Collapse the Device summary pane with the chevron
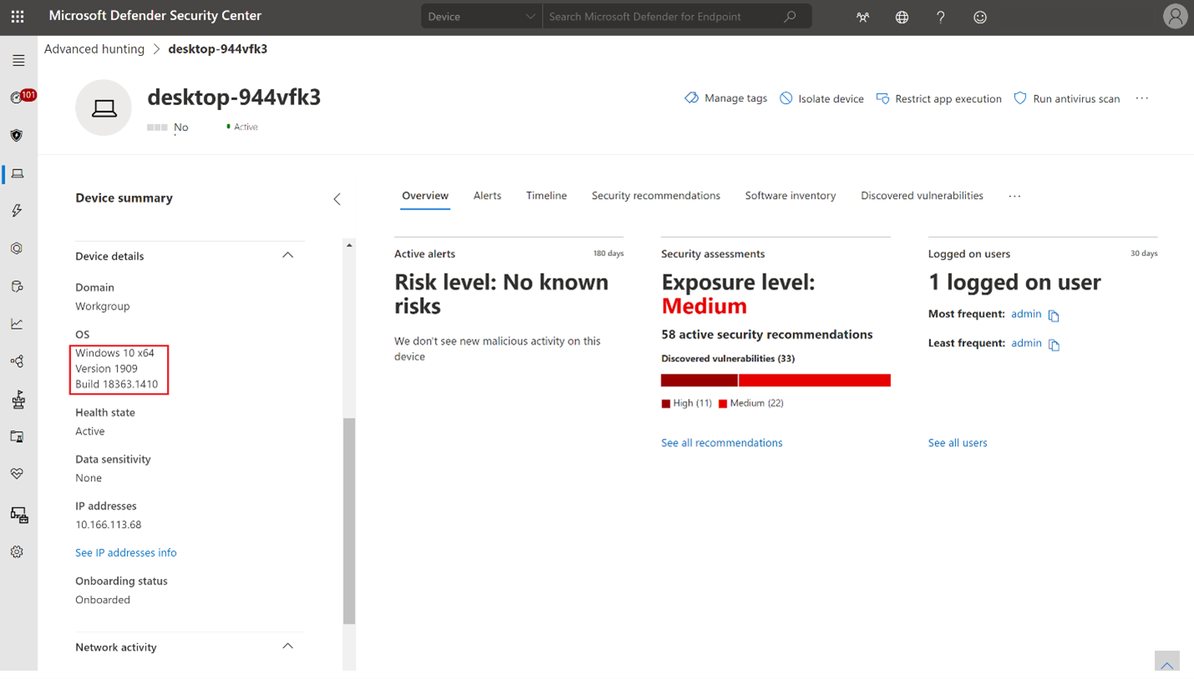 (337, 199)
